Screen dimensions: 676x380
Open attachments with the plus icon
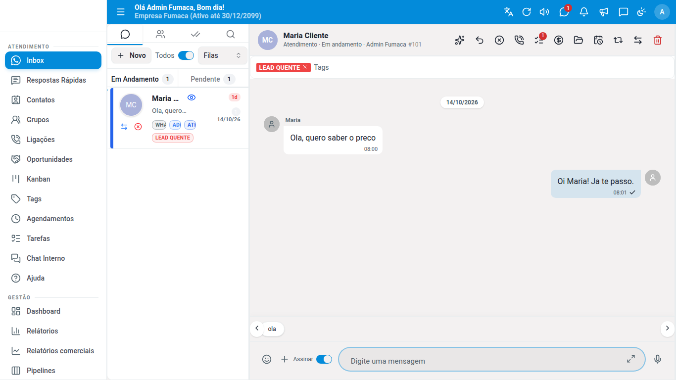[x=285, y=359]
